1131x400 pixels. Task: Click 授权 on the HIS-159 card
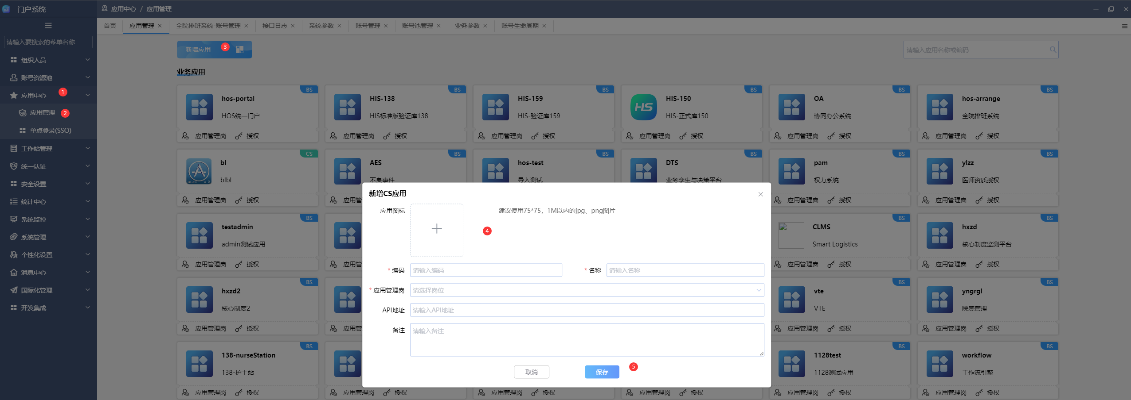click(x=549, y=136)
